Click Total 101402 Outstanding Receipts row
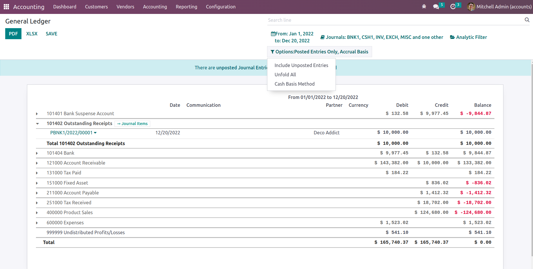Screen dimensions: 533x269 [265, 143]
